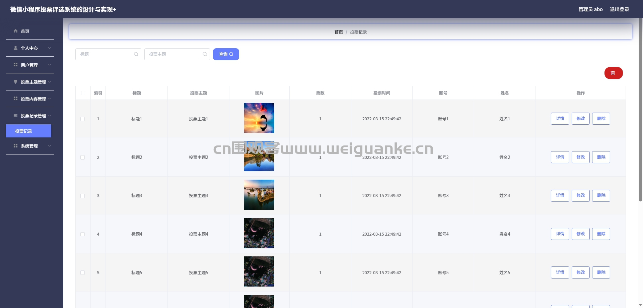643x308 pixels.
Task: Click 详情 for row 标题3
Action: pos(560,195)
